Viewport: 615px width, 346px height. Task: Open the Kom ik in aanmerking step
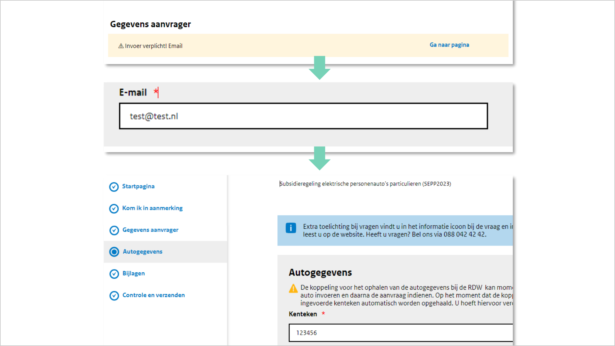152,208
